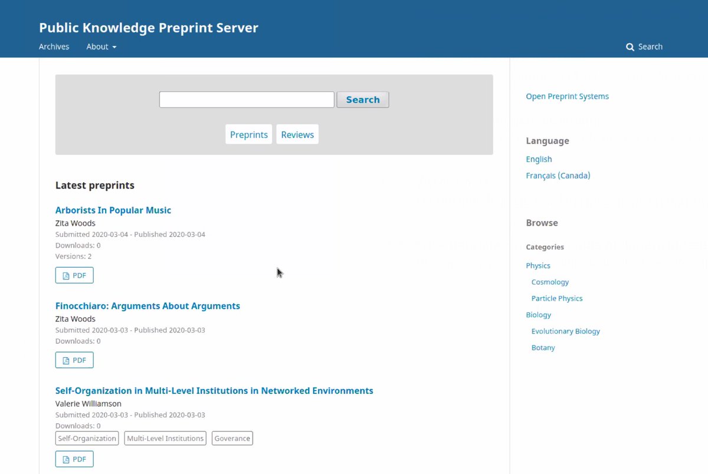Select the Preprints filter tab
This screenshot has height=474, width=708.
249,134
